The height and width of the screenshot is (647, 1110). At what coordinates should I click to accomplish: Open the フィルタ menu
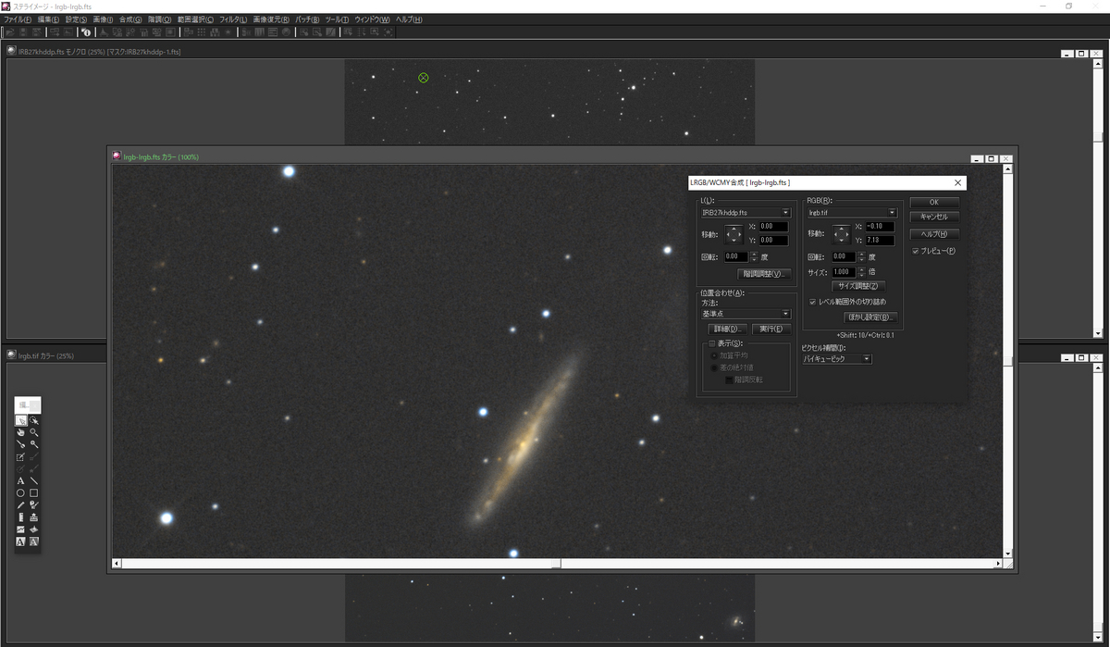[x=232, y=19]
